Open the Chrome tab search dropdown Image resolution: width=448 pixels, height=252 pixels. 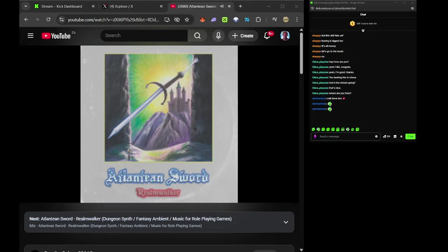click(x=26, y=6)
